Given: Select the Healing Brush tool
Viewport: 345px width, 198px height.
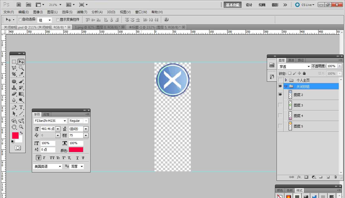Looking at the screenshot, I should [14, 81].
